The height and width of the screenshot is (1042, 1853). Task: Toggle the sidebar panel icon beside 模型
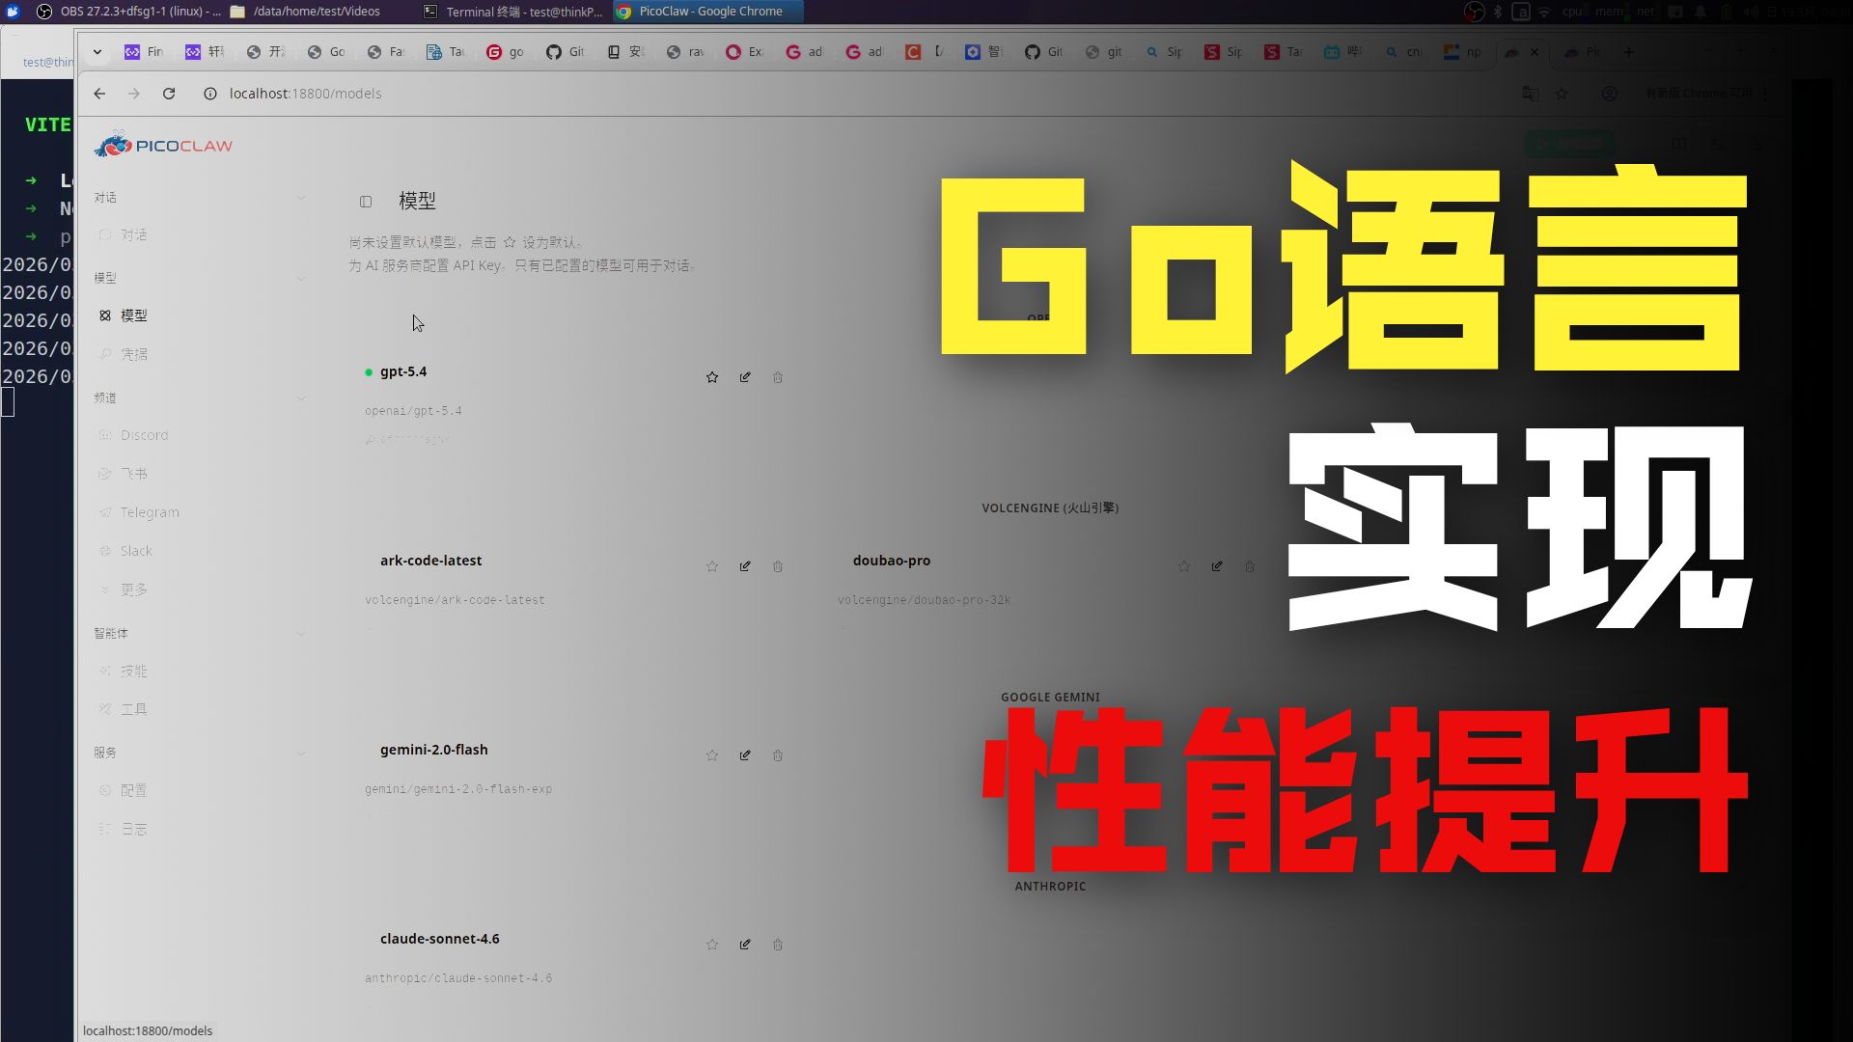[x=366, y=202]
